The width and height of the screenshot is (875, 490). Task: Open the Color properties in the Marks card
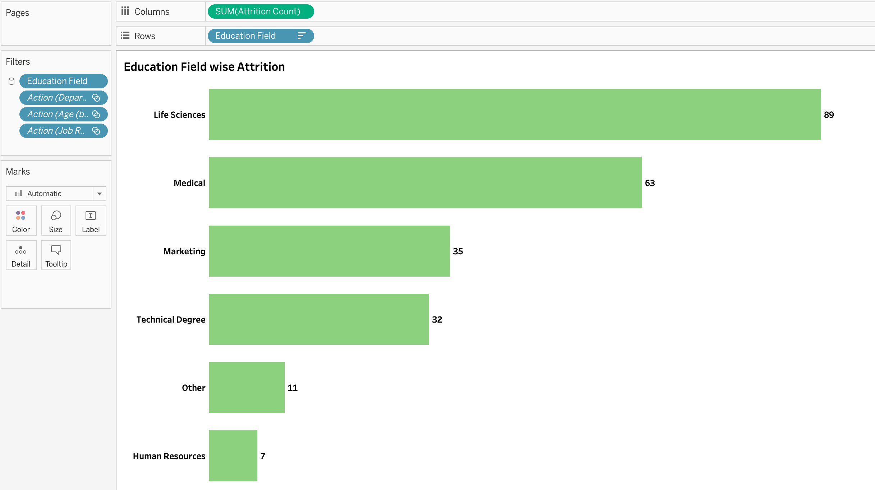(x=21, y=221)
